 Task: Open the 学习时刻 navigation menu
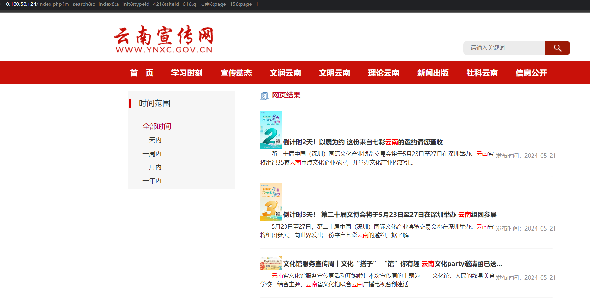(x=187, y=73)
